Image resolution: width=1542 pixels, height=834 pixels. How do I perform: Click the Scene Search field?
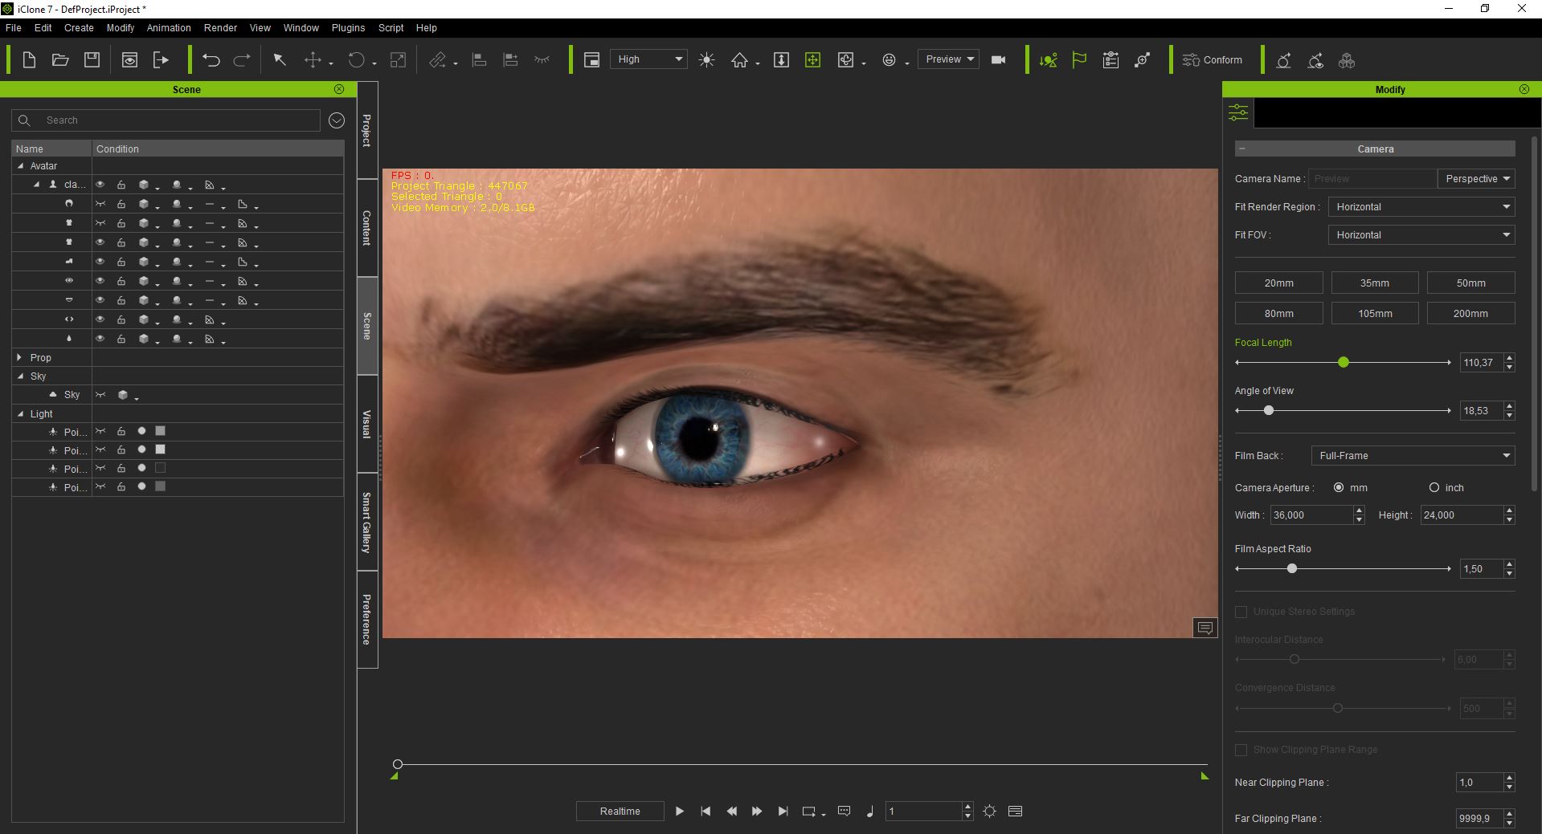tap(166, 120)
